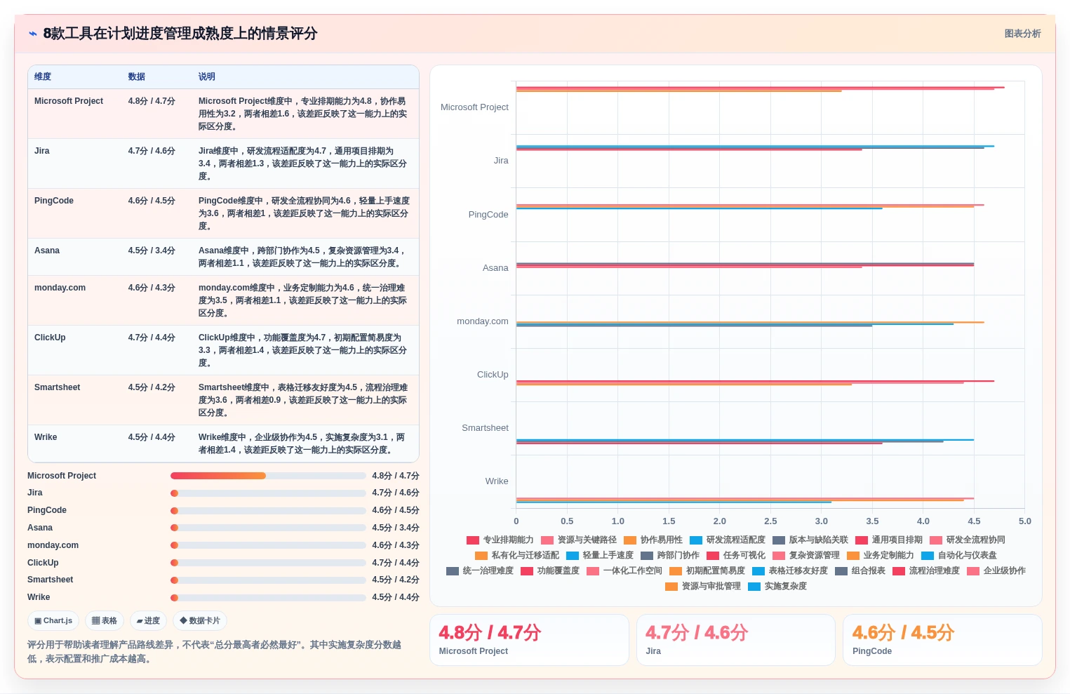Toggle the 专业排期能力 legend series

[500, 540]
